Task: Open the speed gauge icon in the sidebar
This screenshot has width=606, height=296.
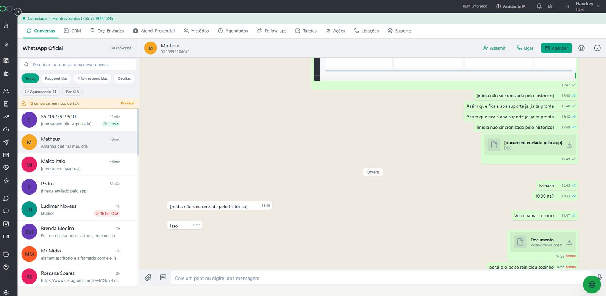Action: tap(6, 129)
